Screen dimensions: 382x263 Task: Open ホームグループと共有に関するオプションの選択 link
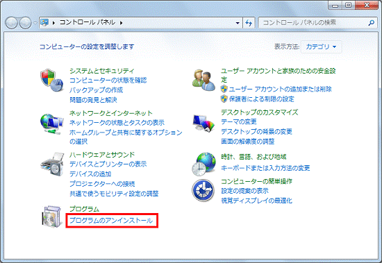click(x=126, y=137)
